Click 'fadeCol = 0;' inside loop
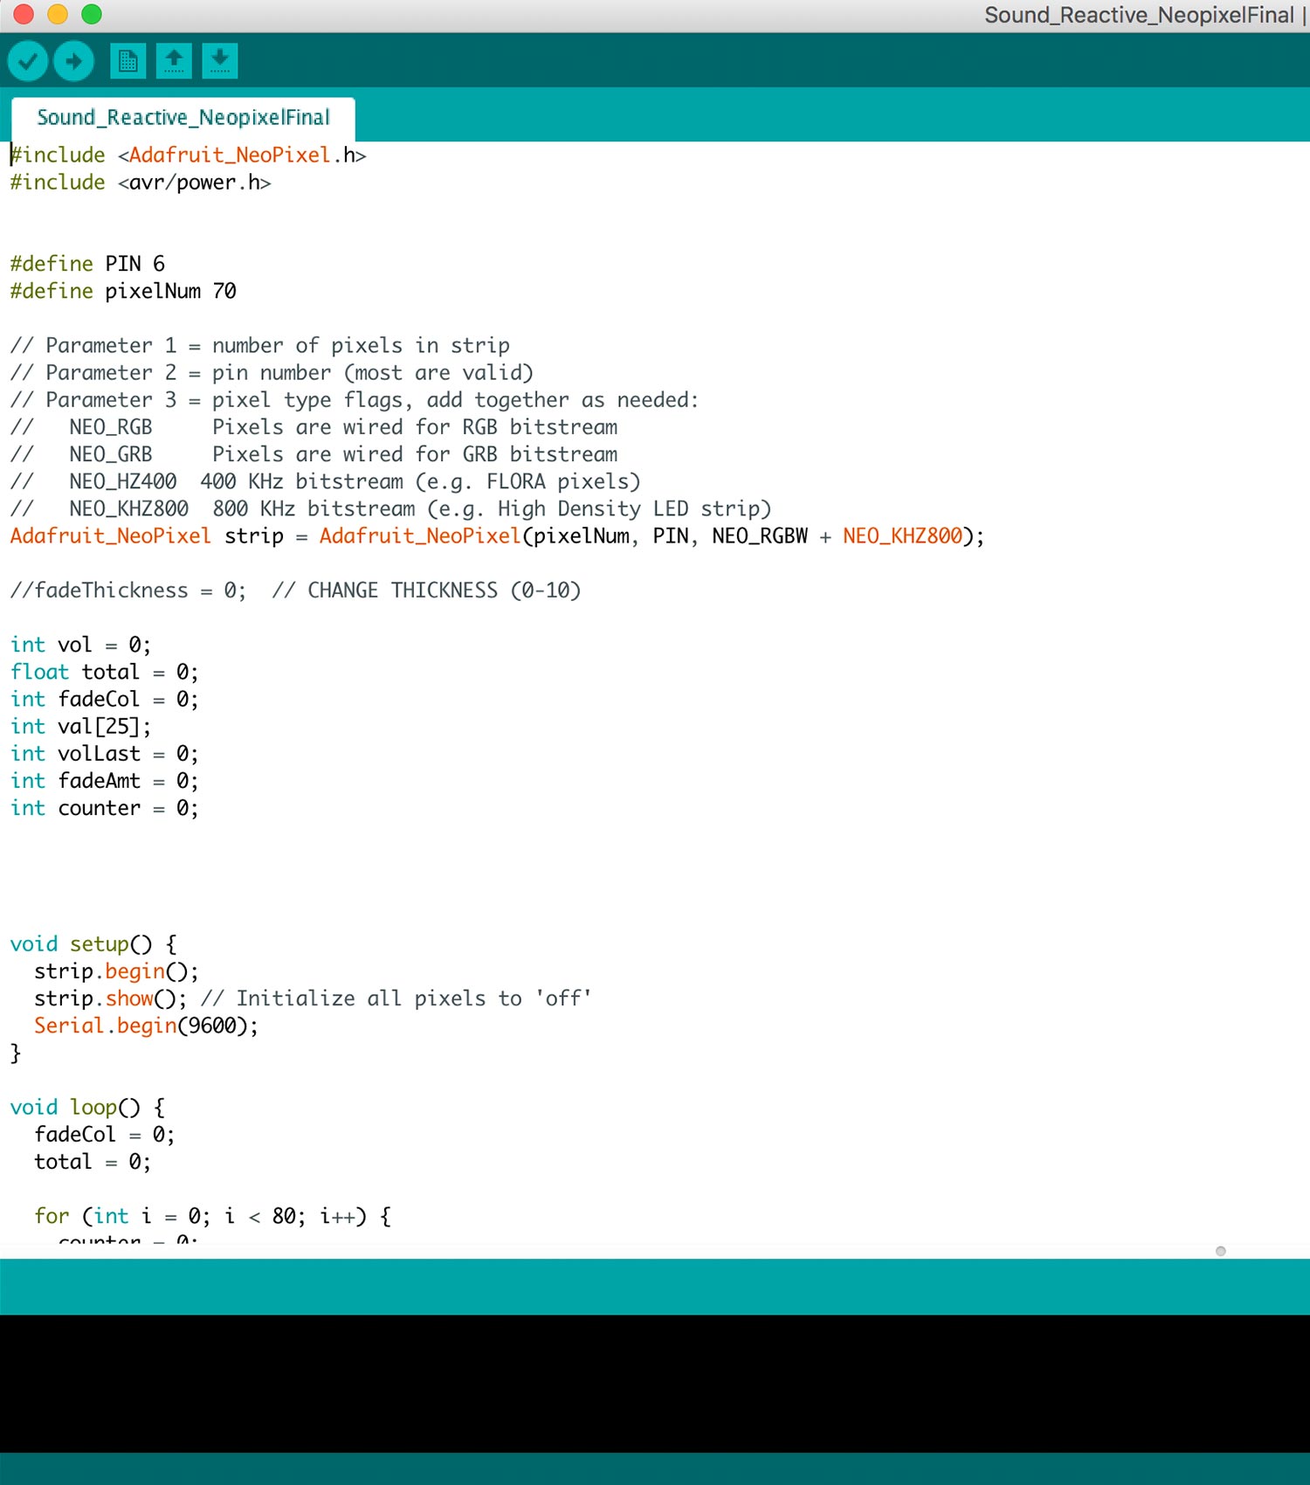The width and height of the screenshot is (1310, 1485). (x=105, y=1135)
